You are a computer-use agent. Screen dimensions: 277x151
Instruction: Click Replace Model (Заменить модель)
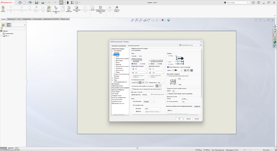click(117, 9)
